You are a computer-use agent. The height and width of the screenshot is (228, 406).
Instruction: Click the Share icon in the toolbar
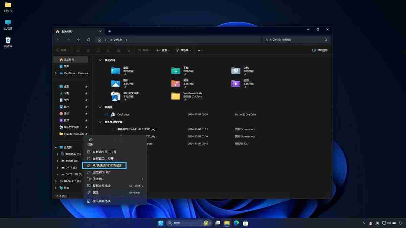click(x=118, y=50)
